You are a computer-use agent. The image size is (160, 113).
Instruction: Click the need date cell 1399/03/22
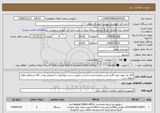click(16, 107)
